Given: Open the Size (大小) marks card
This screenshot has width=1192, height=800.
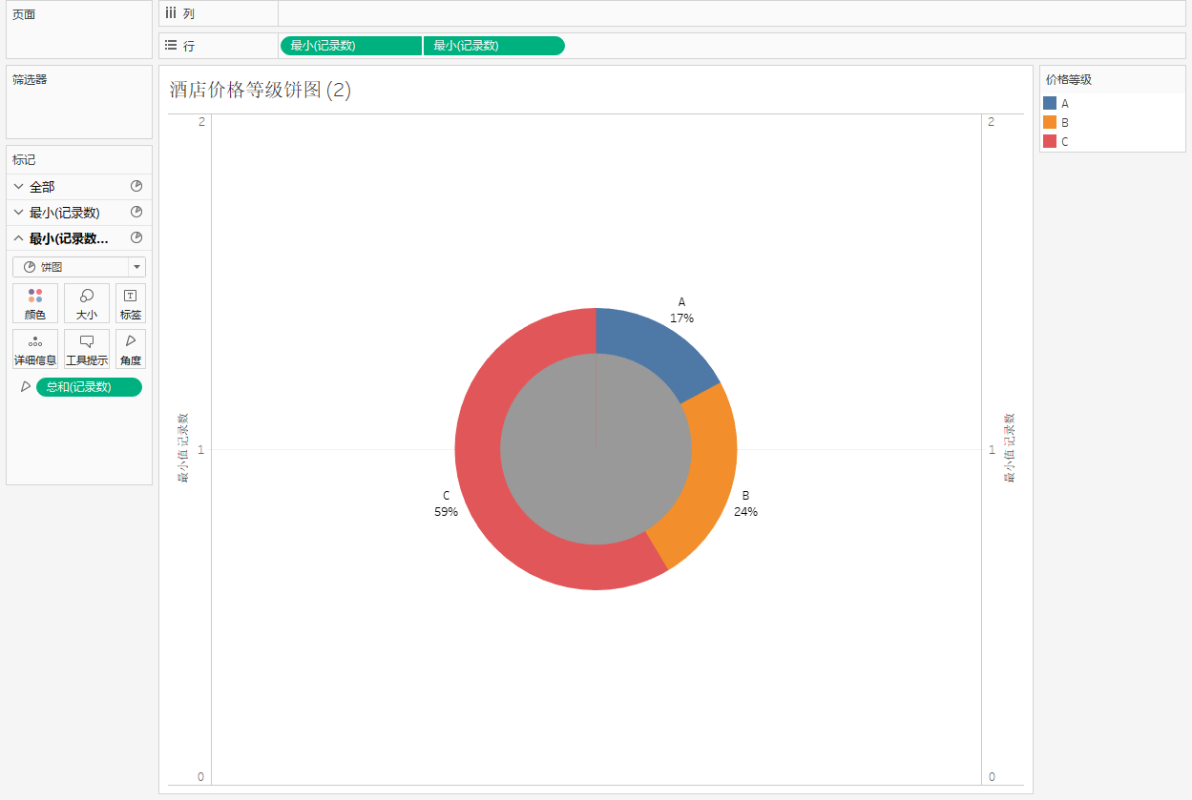Looking at the screenshot, I should click(87, 303).
